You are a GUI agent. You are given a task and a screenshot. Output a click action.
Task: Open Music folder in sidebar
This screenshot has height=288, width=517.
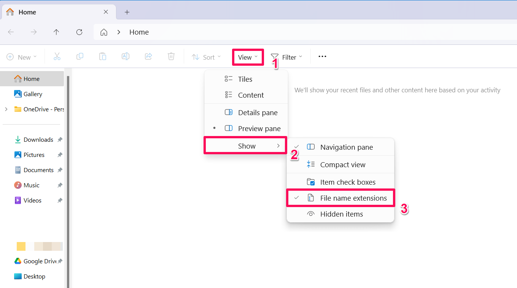(27, 185)
